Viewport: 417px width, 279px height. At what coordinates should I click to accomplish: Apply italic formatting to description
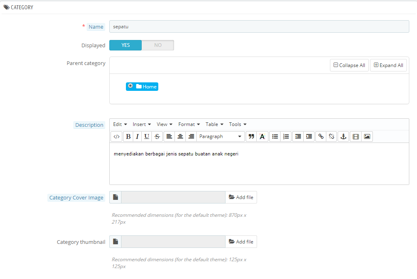point(137,136)
